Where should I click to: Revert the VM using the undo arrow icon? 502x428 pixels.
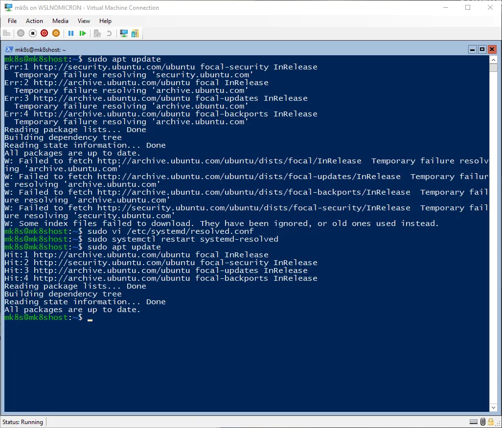tap(109, 33)
